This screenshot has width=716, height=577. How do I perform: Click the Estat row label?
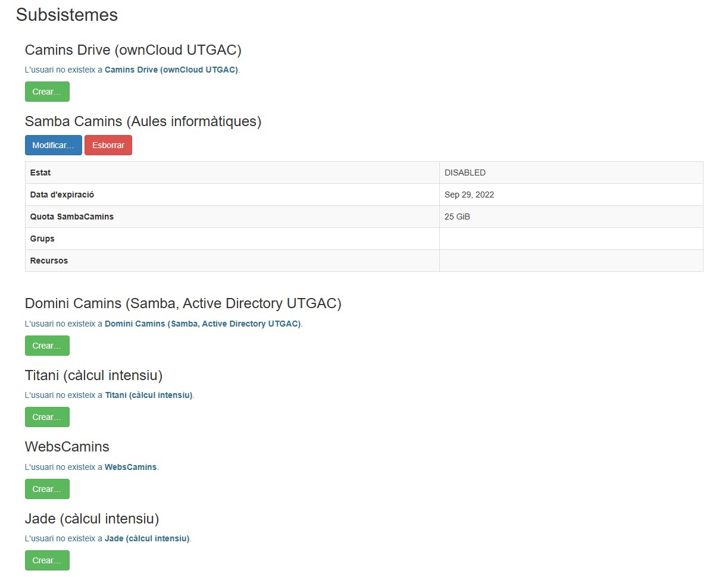(x=40, y=173)
